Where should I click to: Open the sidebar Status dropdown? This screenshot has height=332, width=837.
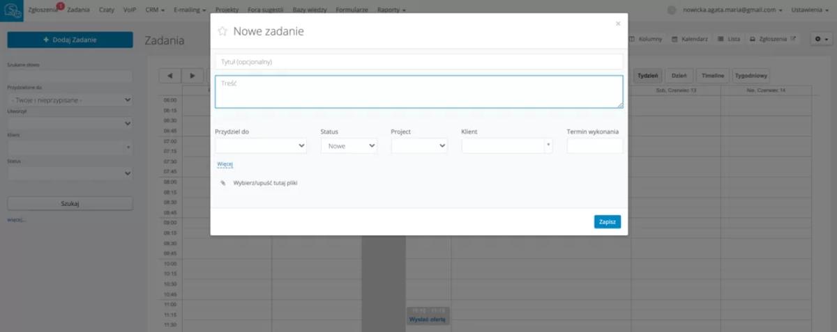pyautogui.click(x=70, y=173)
